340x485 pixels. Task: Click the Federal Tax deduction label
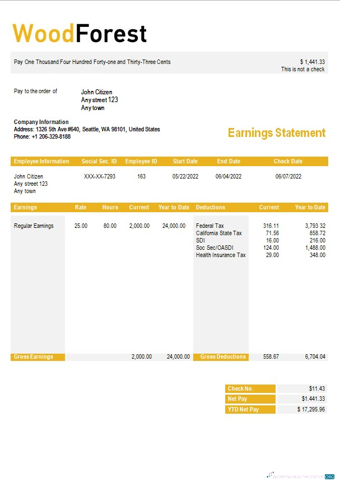pyautogui.click(x=210, y=226)
